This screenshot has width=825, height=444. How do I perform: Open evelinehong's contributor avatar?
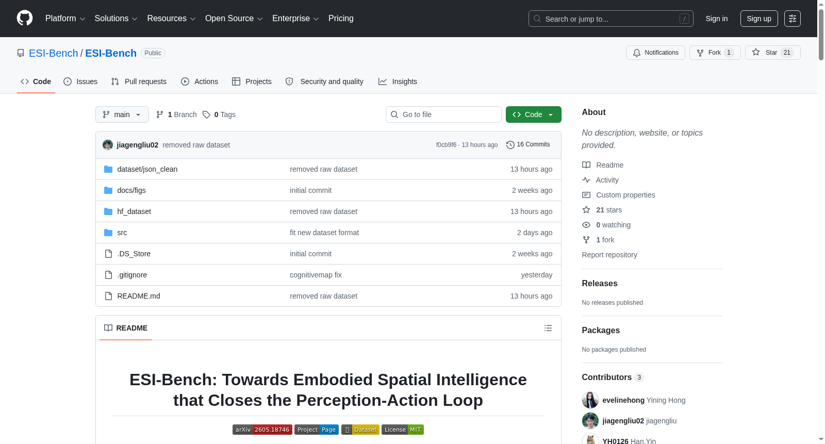click(590, 400)
